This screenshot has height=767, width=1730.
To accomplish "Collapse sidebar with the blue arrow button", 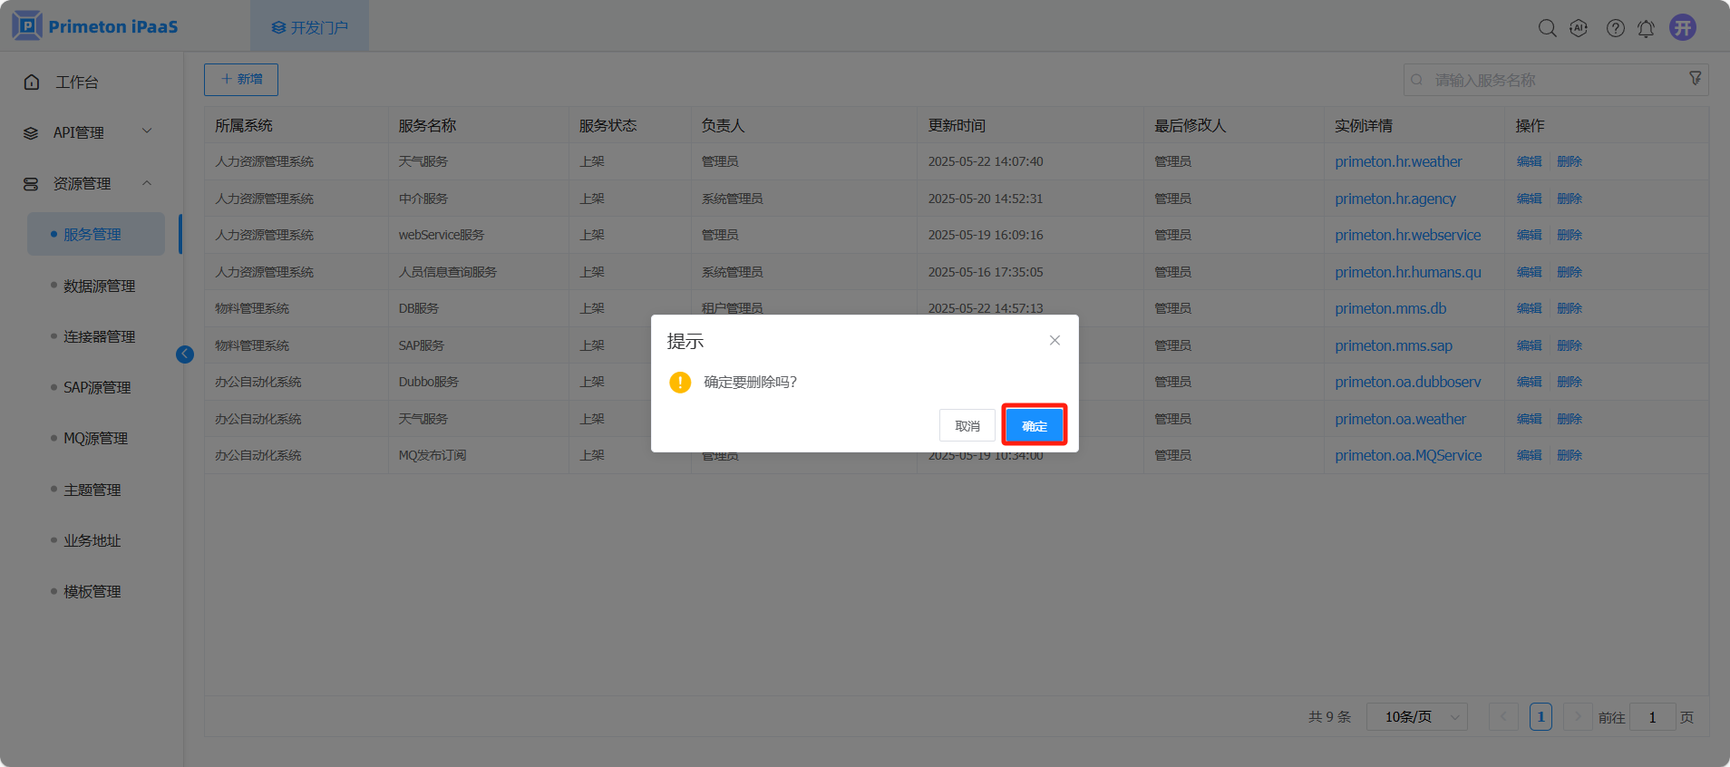I will (x=185, y=354).
